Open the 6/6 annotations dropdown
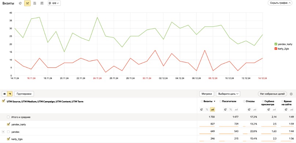This screenshot has height=143, width=296. tap(54, 3)
